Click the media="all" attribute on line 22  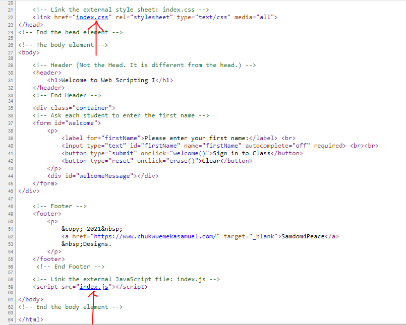[x=254, y=17]
